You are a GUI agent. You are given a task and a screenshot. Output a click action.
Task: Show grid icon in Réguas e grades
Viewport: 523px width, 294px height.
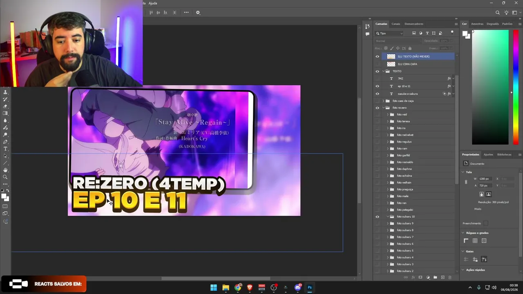click(x=475, y=241)
